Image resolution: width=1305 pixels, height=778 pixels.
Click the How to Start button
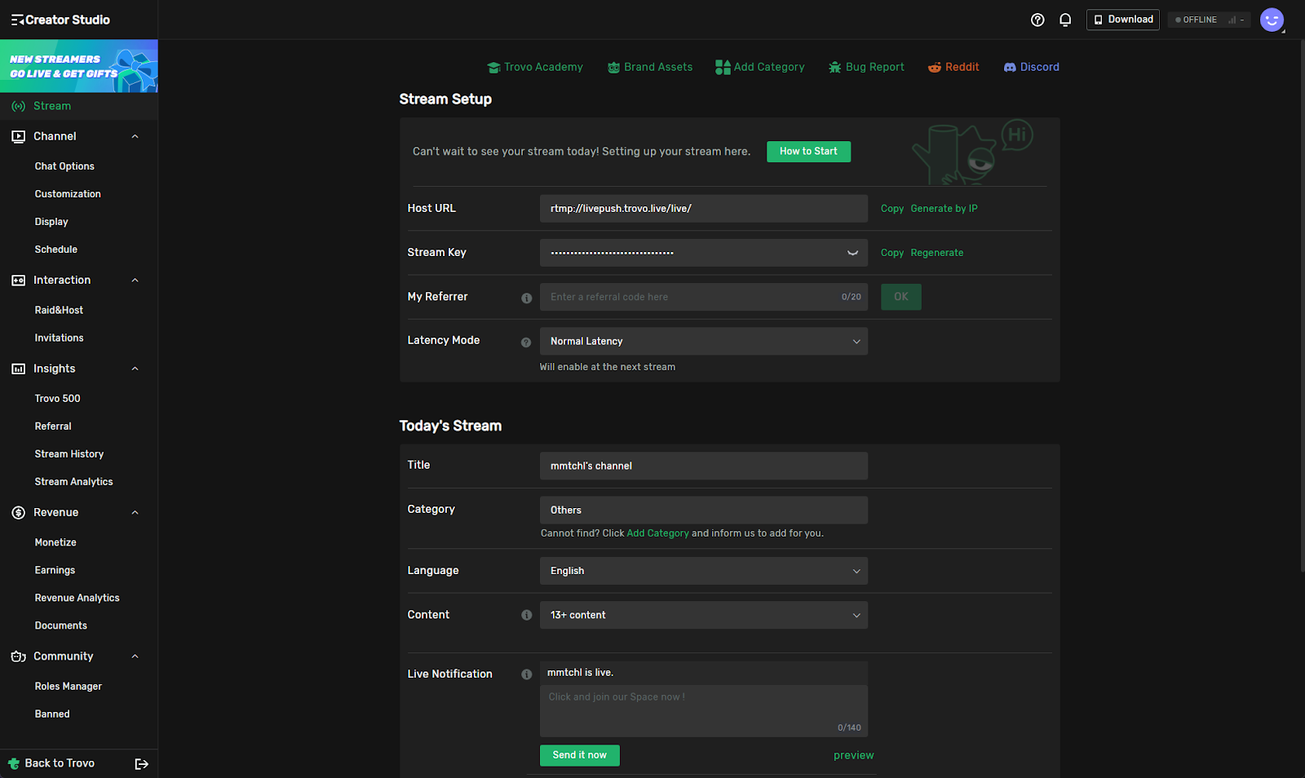coord(808,152)
